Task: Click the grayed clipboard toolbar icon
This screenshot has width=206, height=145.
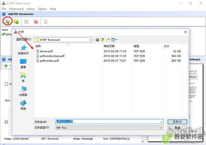Action: (45, 22)
